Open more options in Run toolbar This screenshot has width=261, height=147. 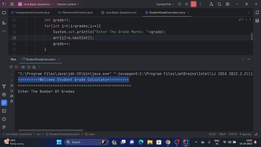pyautogui.click(x=39, y=67)
